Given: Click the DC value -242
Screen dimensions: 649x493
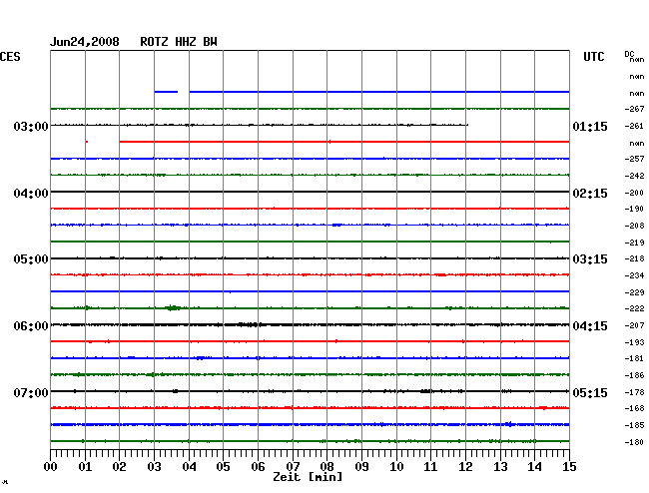Looking at the screenshot, I should (x=634, y=176).
